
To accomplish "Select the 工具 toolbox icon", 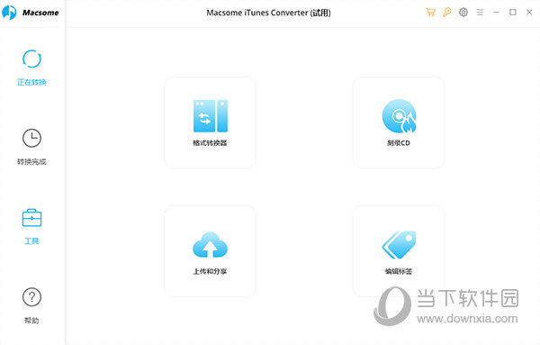I will coord(31,218).
